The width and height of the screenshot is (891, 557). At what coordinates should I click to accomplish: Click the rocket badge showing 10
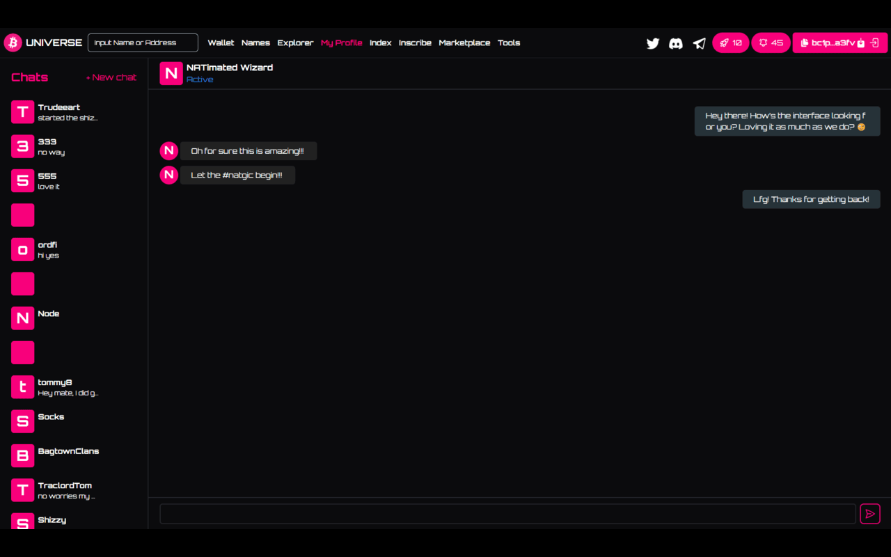pos(730,42)
